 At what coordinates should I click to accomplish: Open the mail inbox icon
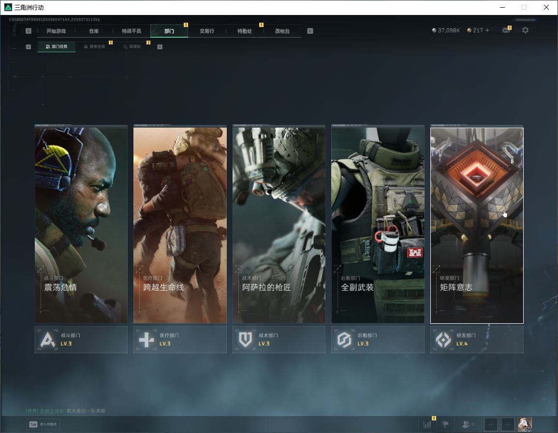pos(506,30)
